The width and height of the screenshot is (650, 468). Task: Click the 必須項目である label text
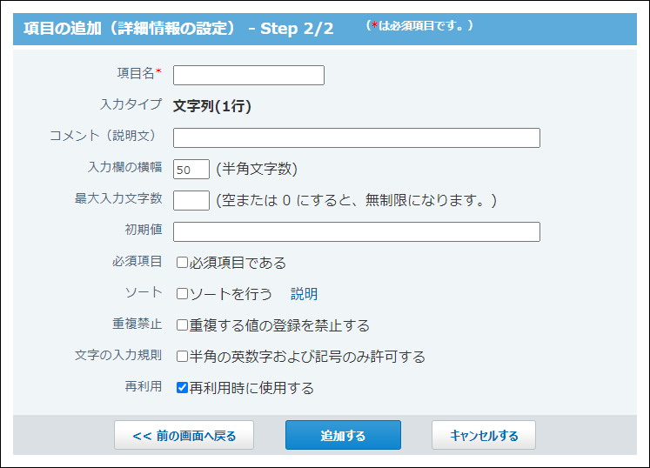point(238,263)
